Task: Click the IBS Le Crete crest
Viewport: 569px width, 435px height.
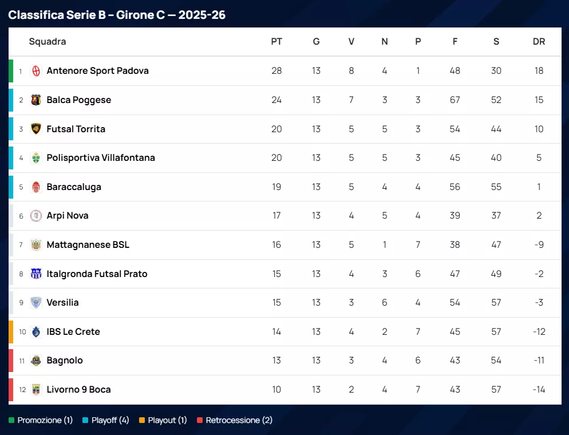Action: [36, 331]
